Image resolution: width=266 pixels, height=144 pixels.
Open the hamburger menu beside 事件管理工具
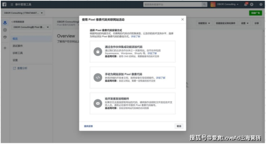coord(12,4)
